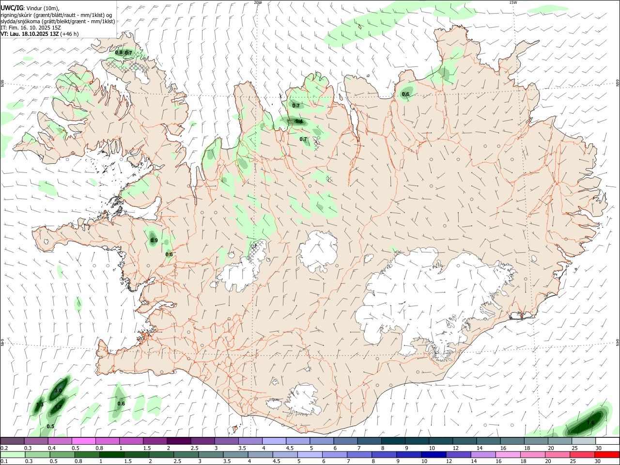Pick the 2 rain legend swatch
Viewport: 620px width, 465px height.
click(x=161, y=454)
